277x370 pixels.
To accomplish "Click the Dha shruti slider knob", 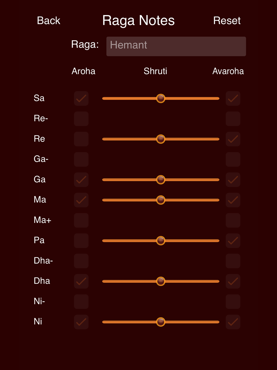I will 161,281.
